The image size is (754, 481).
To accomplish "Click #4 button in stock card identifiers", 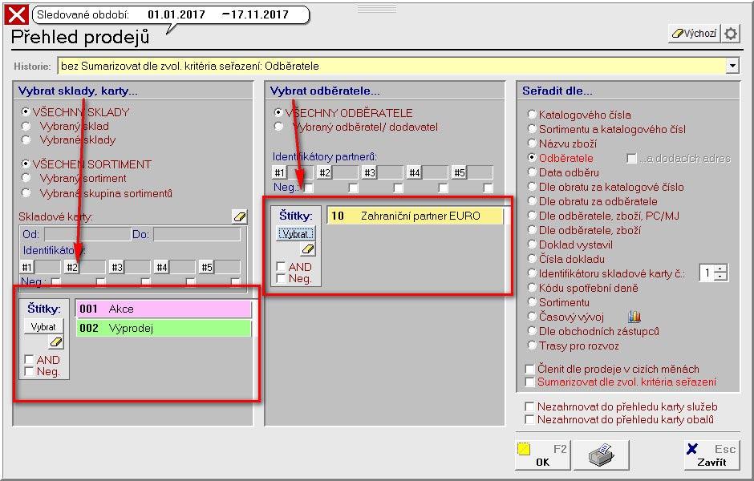I will tap(161, 267).
